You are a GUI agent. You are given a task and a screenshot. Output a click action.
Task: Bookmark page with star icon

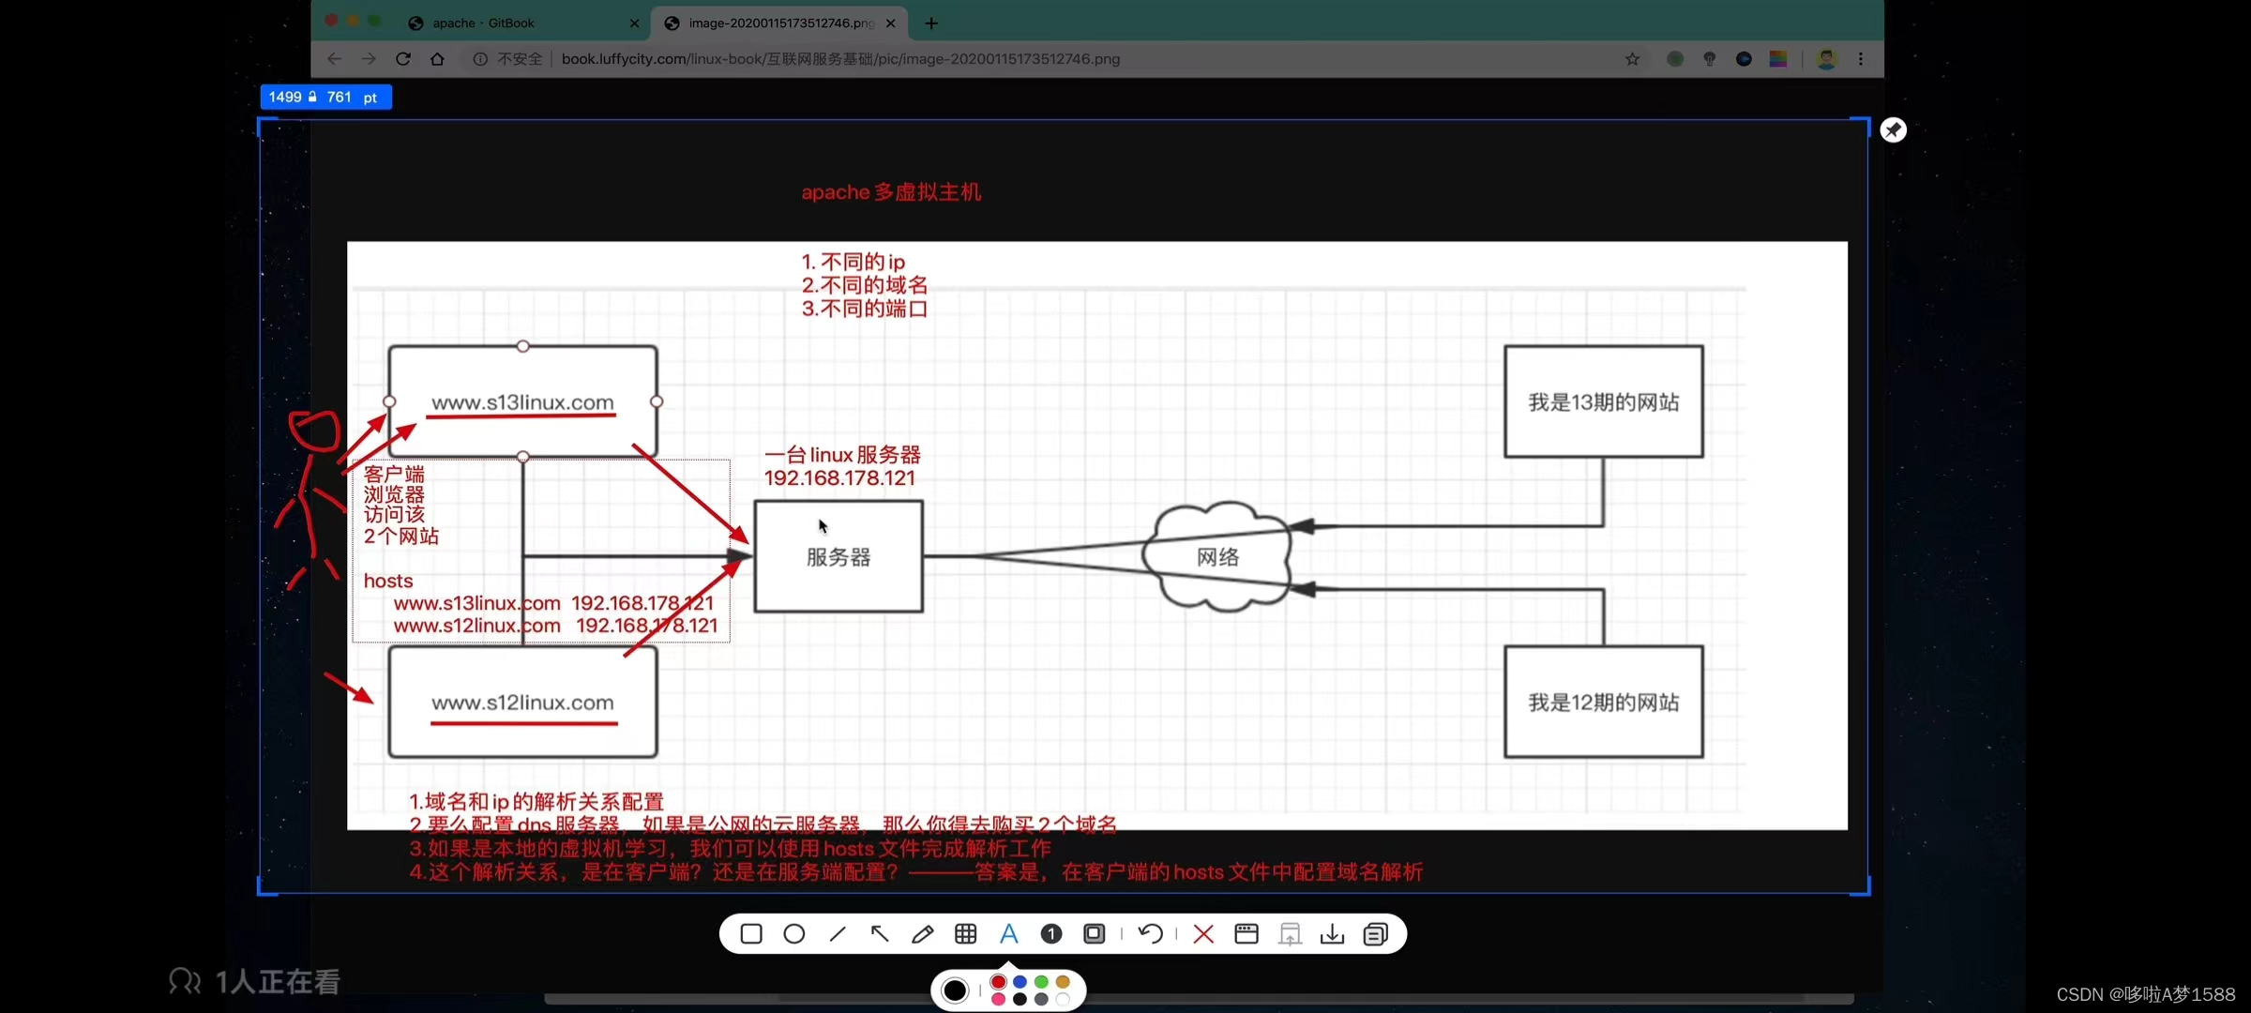click(x=1633, y=59)
